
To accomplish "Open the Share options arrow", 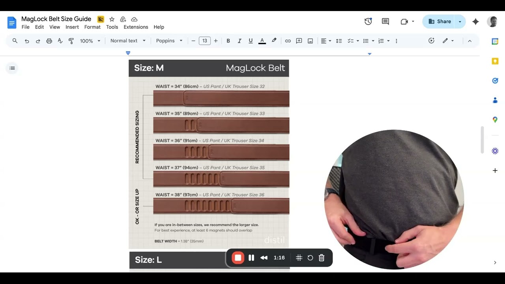I will tap(460, 22).
